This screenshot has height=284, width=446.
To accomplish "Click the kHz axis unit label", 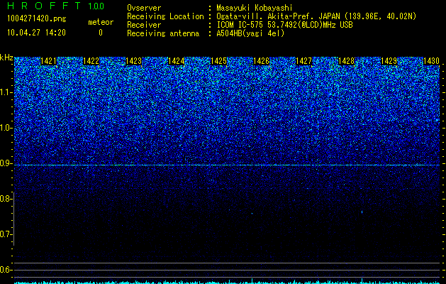I will pyautogui.click(x=6, y=58).
